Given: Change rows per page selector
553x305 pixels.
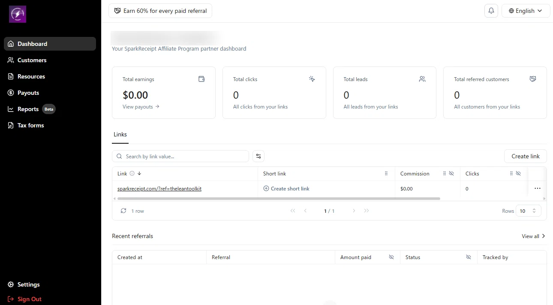Looking at the screenshot, I should click(x=528, y=211).
